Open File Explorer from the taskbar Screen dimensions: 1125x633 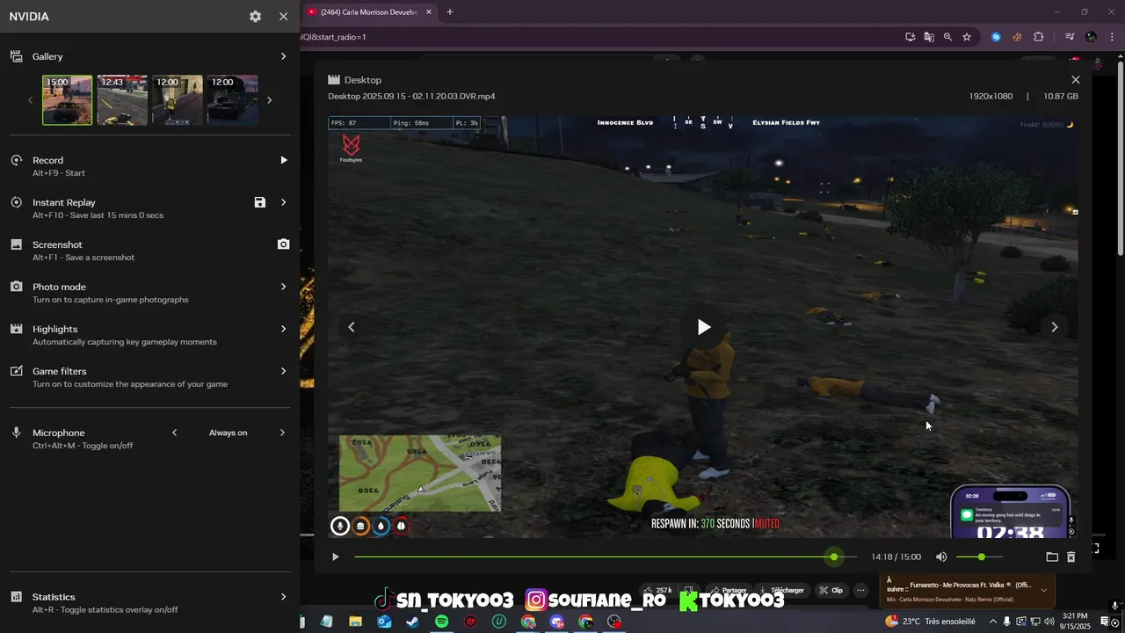(355, 622)
